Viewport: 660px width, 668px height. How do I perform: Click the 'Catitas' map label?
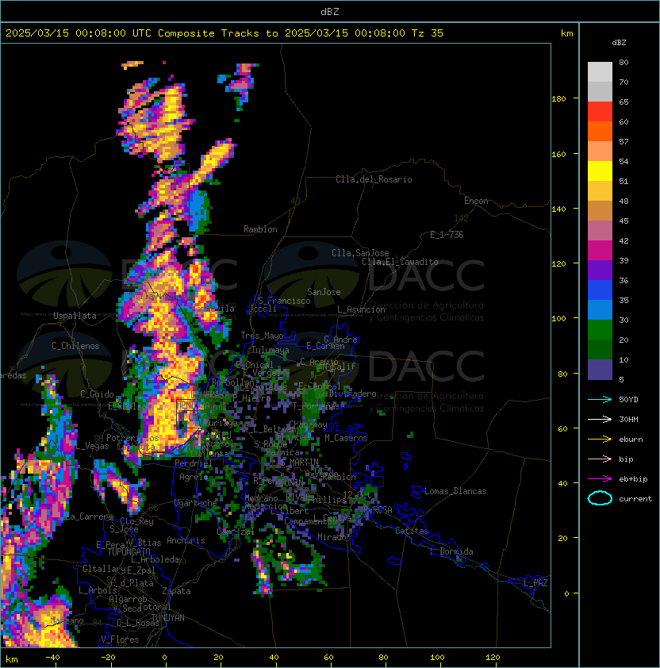click(x=412, y=531)
